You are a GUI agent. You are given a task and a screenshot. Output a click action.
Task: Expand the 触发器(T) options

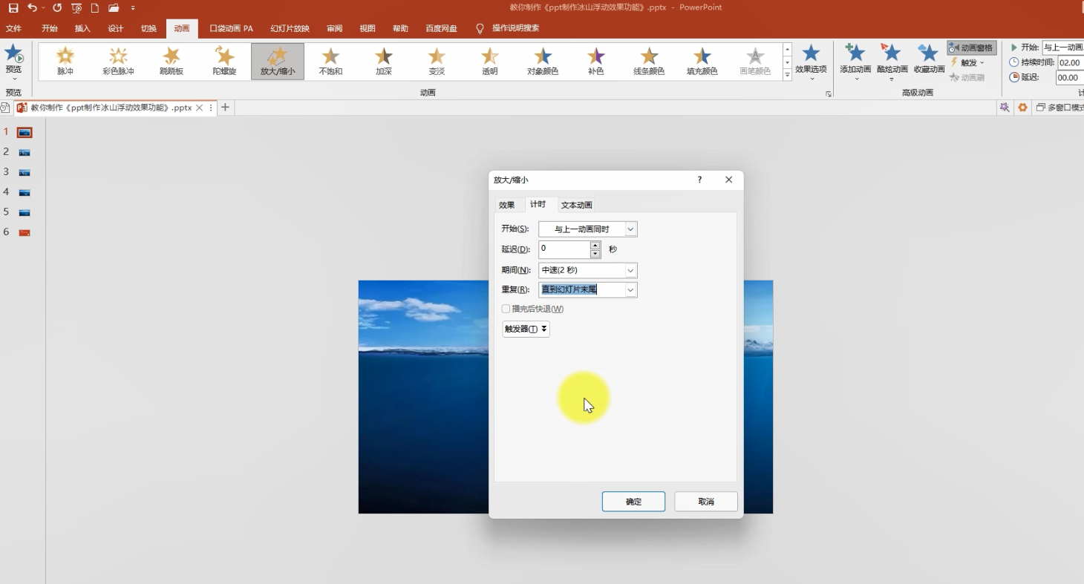[526, 329]
